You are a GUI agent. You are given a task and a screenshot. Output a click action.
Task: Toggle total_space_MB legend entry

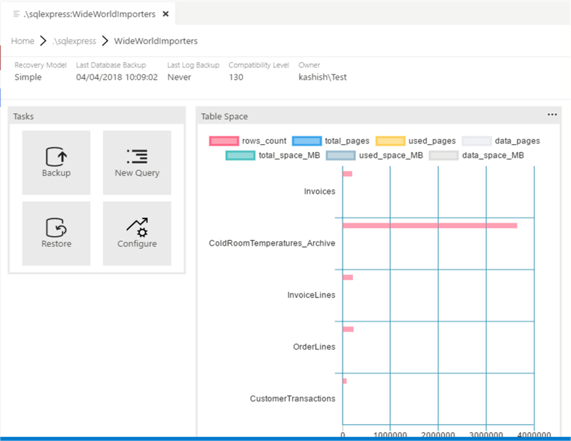pos(241,155)
